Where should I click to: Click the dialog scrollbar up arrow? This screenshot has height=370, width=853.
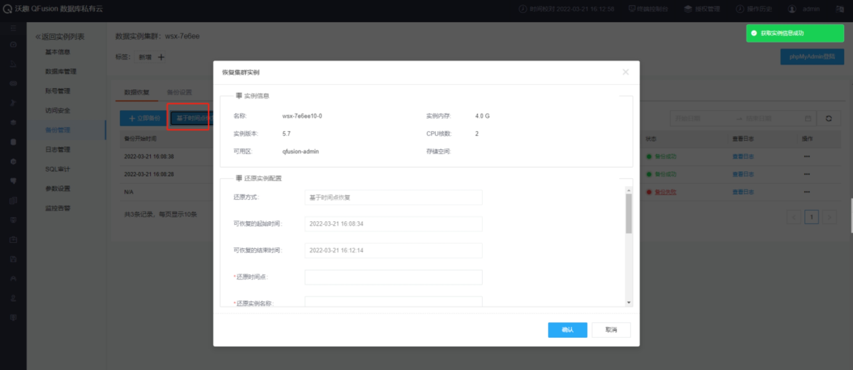click(629, 190)
